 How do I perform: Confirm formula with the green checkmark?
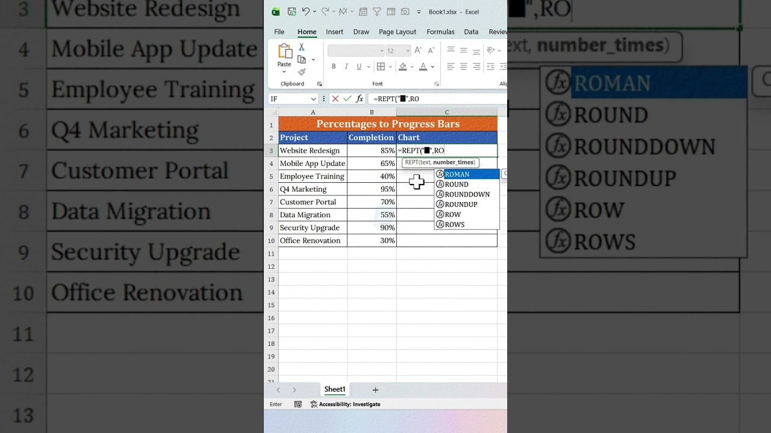coord(347,99)
